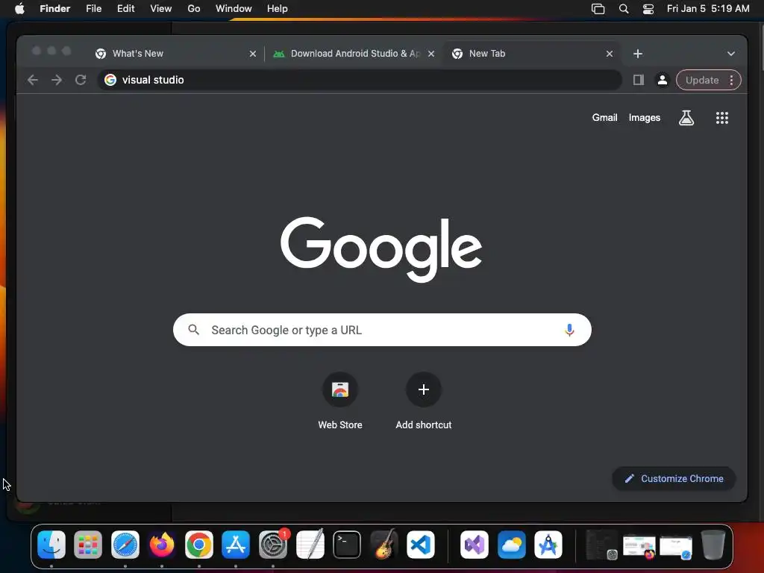Close the What's New tab
Viewport: 764px width, 573px height.
[x=252, y=54]
